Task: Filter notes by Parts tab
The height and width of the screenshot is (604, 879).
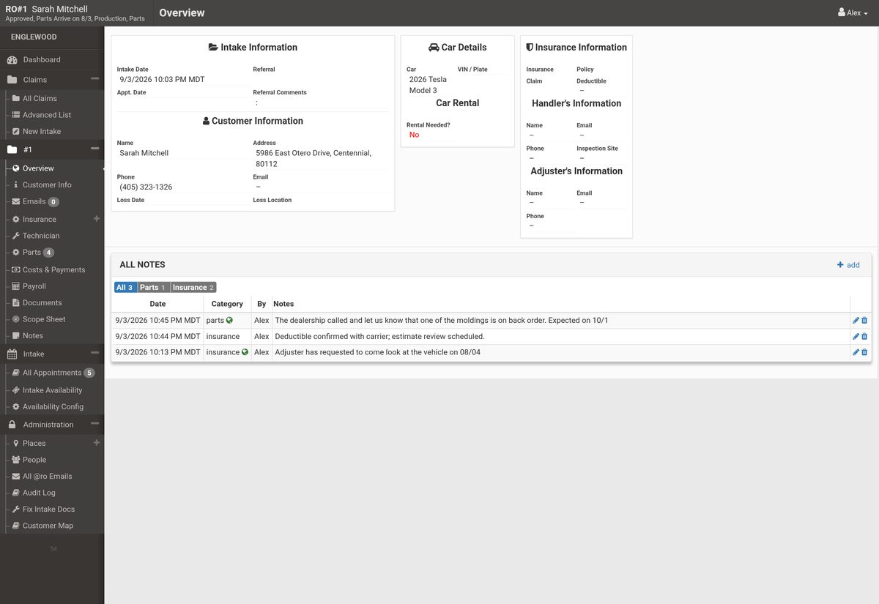Action: click(x=152, y=288)
